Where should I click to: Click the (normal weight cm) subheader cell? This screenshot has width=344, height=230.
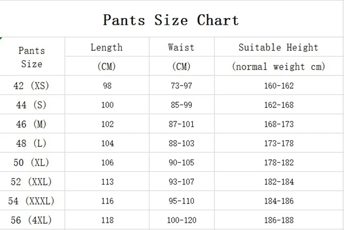pyautogui.click(x=278, y=67)
